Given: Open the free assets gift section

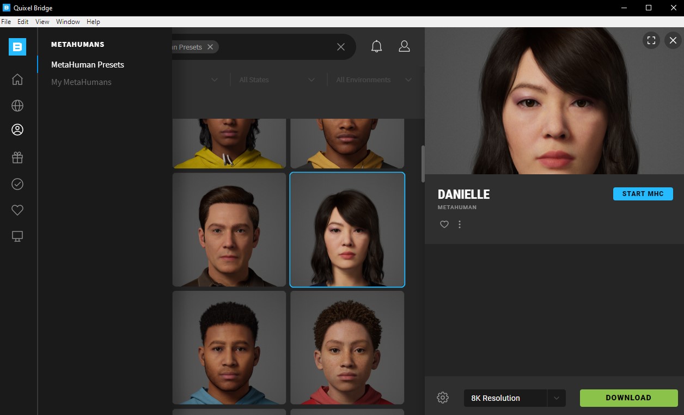Looking at the screenshot, I should tap(17, 157).
